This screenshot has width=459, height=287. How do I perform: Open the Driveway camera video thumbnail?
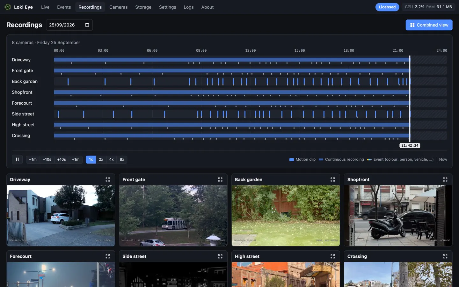click(61, 216)
